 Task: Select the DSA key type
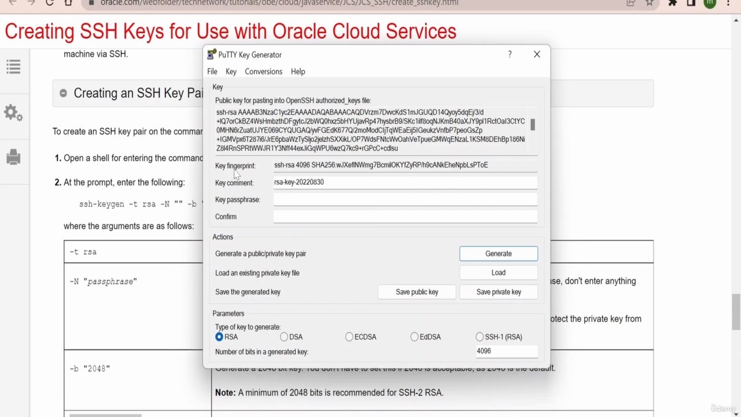284,336
